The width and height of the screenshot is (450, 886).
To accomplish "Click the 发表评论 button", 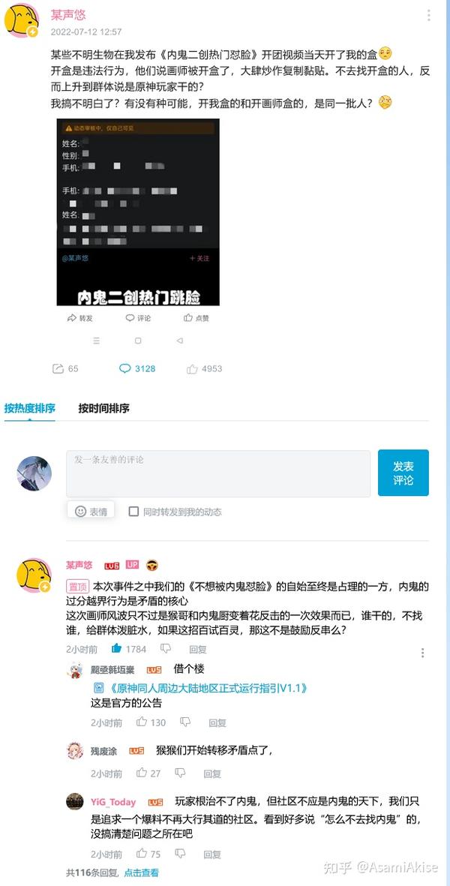I will click(403, 473).
